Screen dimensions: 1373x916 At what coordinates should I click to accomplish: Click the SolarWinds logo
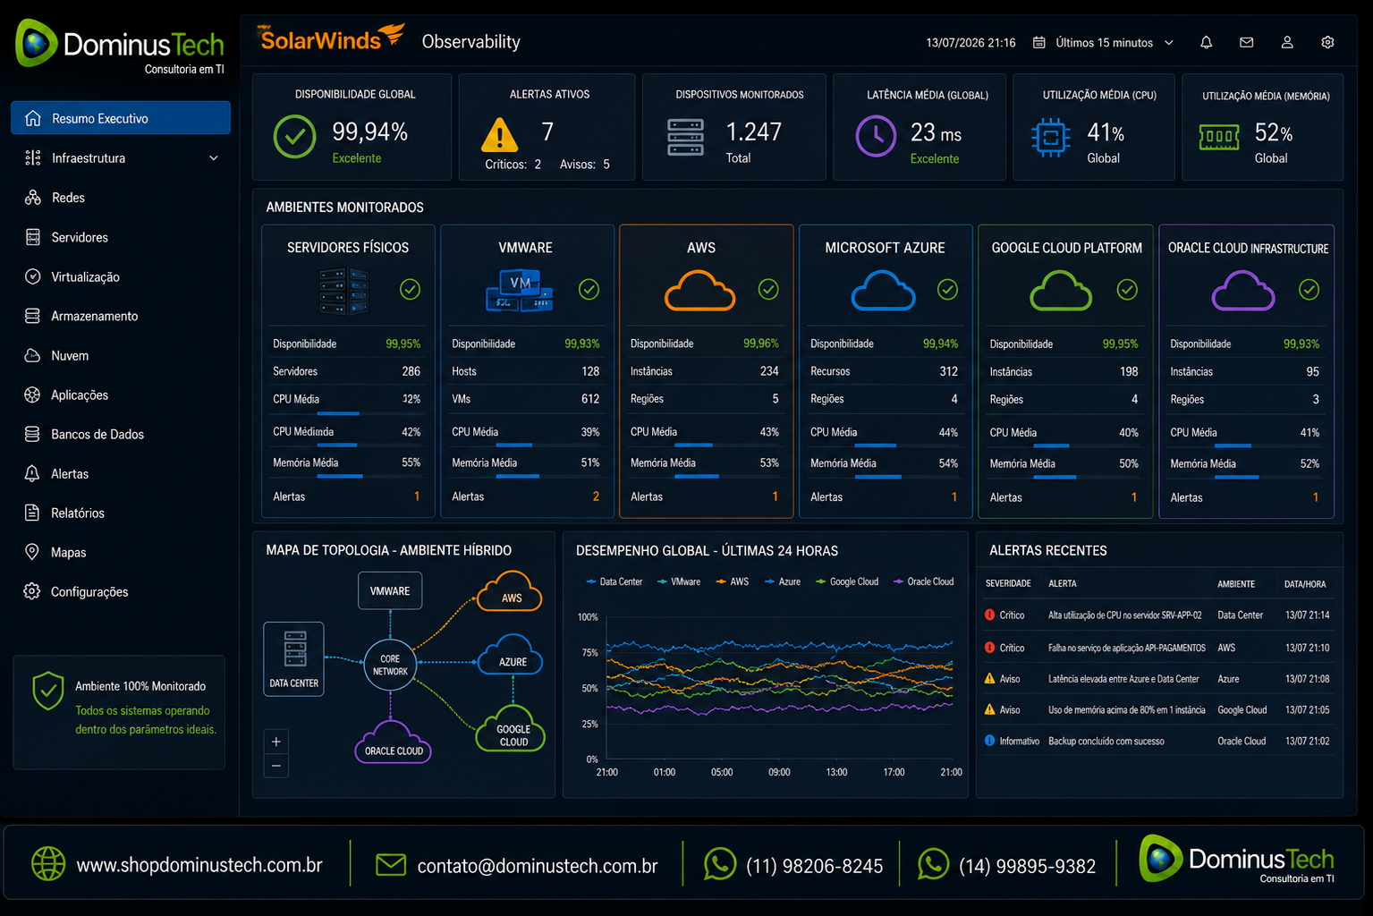point(332,38)
